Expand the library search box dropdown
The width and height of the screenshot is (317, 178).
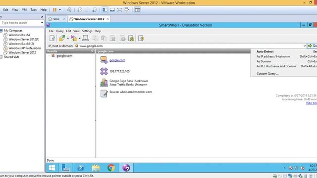pyautogui.click(x=42, y=23)
